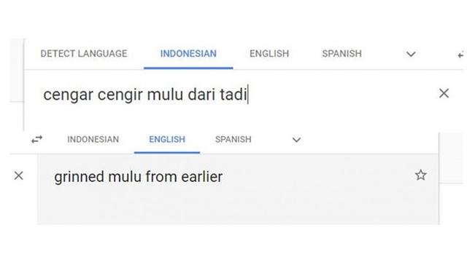This screenshot has width=467, height=262.
Task: Click the translated text 'grinned mulu from earlier'
Action: (138, 177)
